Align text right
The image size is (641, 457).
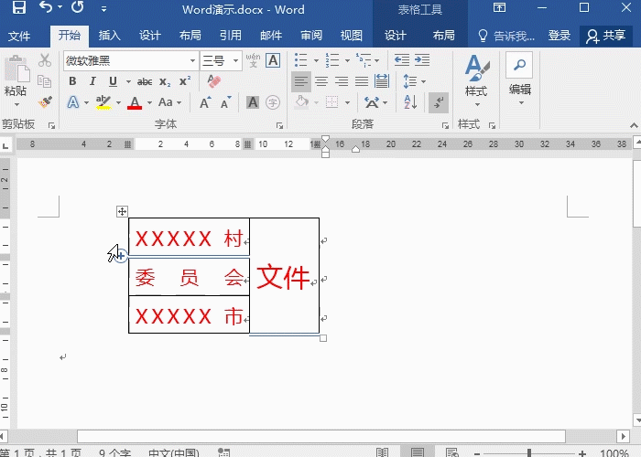pyautogui.click(x=342, y=81)
